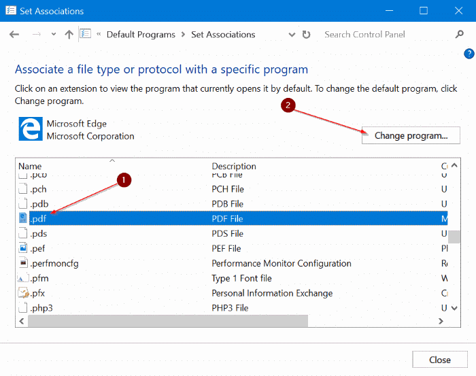Maximize the Set Associations window
476x376 pixels.
pyautogui.click(x=424, y=11)
